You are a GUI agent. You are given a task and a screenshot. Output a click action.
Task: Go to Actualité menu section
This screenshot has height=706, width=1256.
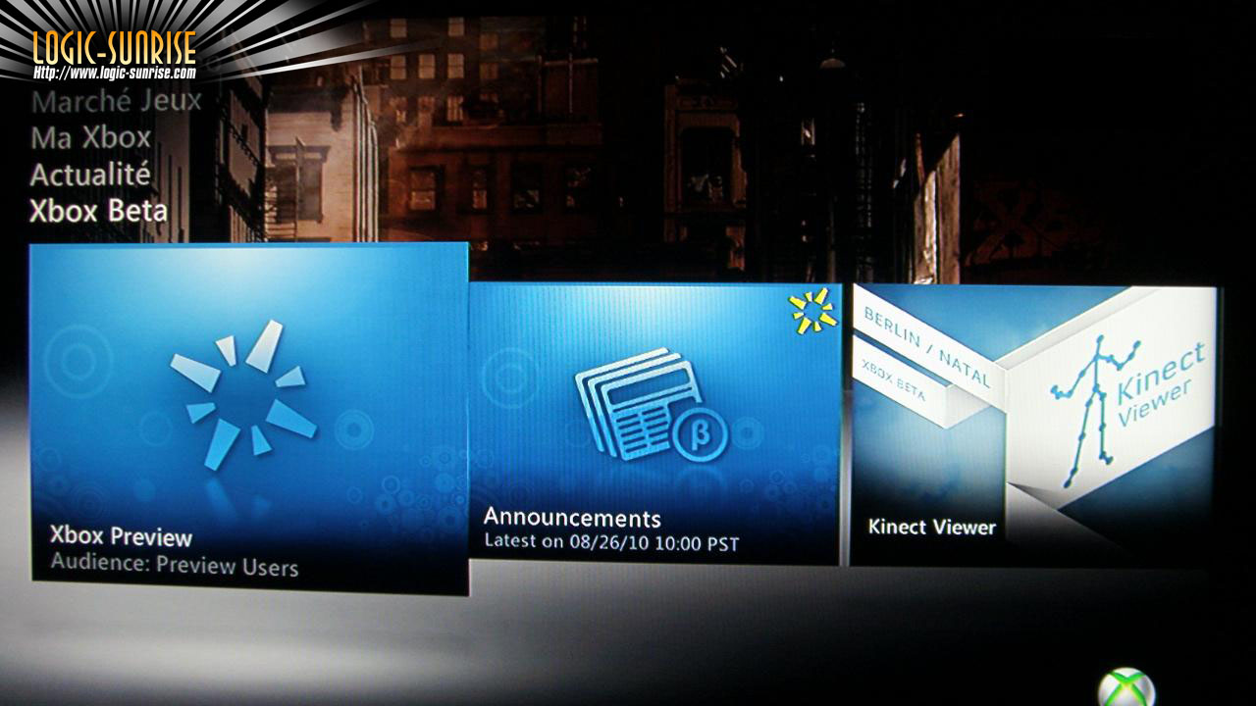pyautogui.click(x=90, y=176)
